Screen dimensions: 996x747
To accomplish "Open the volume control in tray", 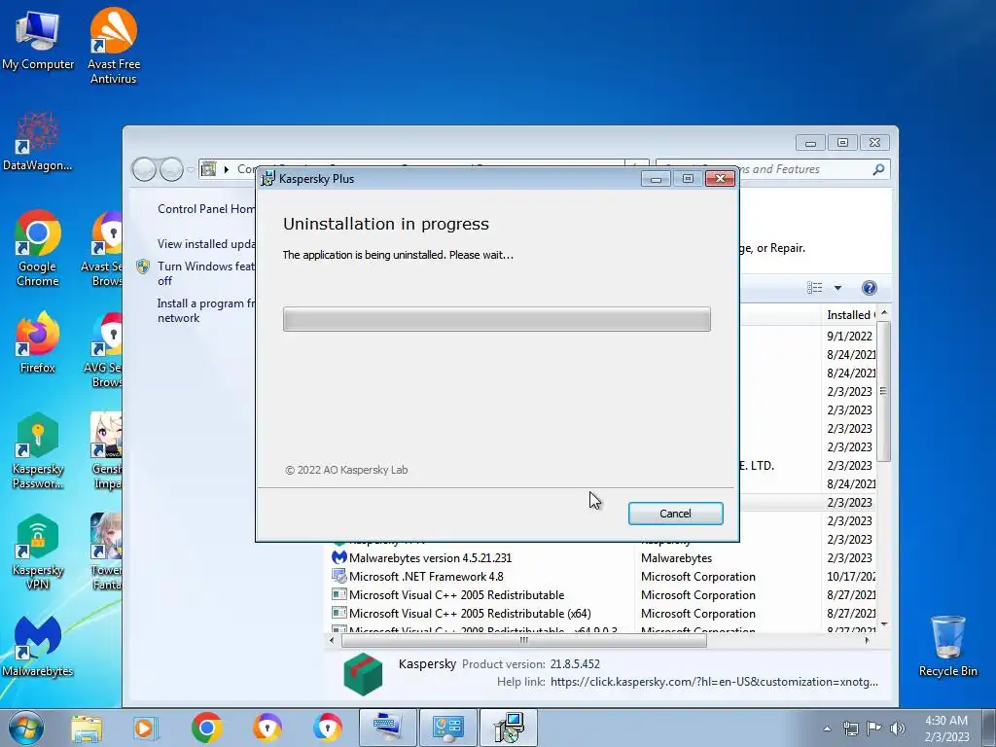I will pyautogui.click(x=898, y=729).
